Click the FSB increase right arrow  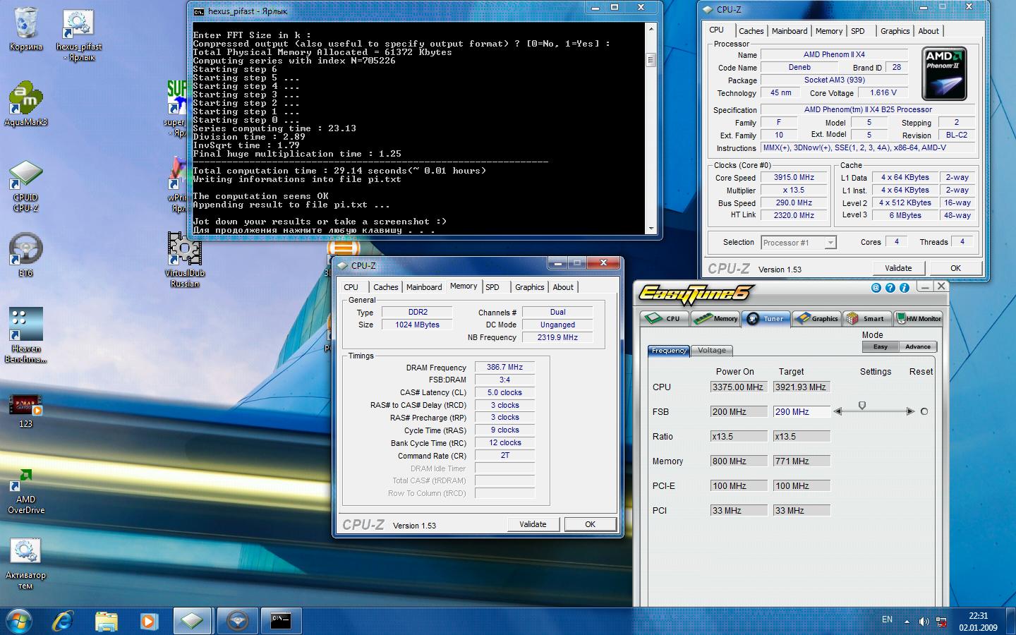910,411
